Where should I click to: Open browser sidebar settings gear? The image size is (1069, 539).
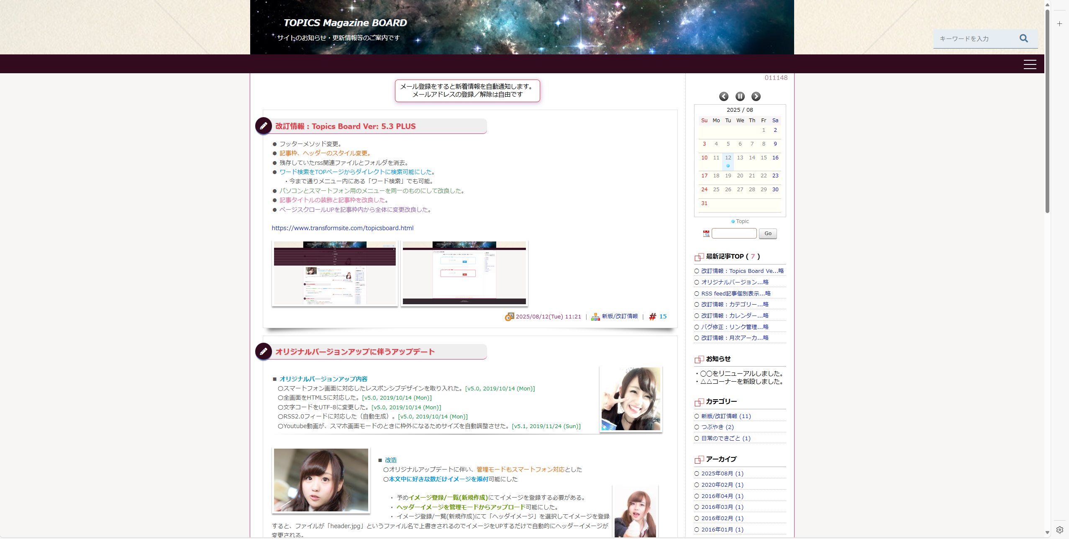(x=1059, y=529)
